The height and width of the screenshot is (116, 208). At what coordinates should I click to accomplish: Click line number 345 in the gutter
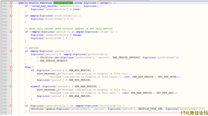coord(4,109)
